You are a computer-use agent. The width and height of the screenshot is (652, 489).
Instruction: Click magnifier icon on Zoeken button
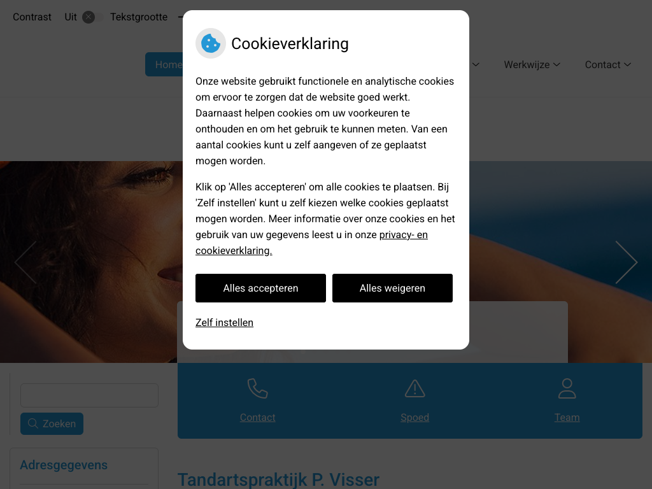[33, 423]
